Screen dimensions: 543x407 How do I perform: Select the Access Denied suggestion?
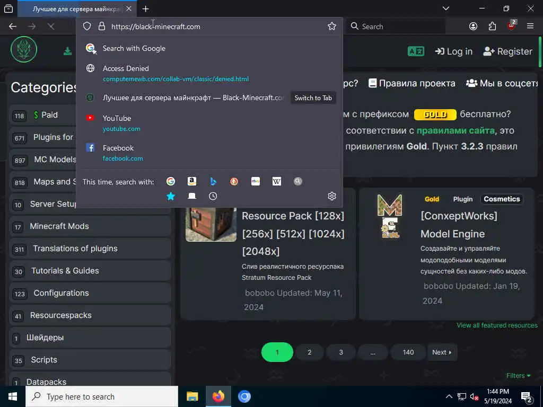[209, 73]
